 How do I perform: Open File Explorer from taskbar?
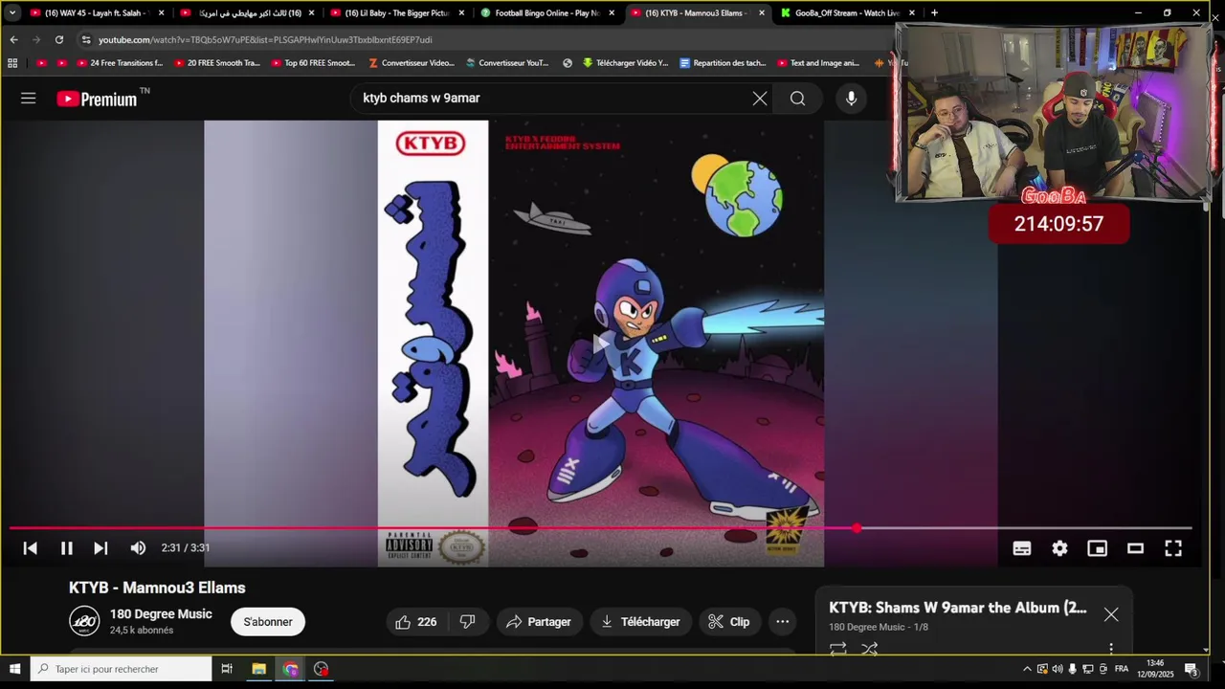click(x=258, y=669)
